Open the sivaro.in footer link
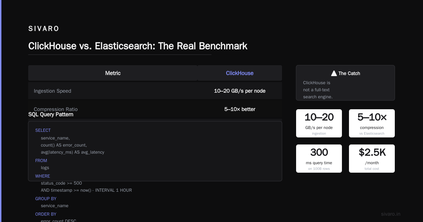This screenshot has width=423, height=222. pyautogui.click(x=391, y=214)
